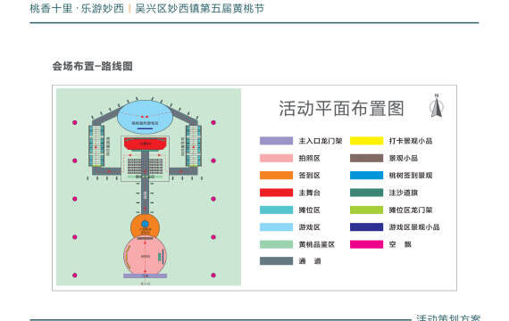This screenshot has height=321, width=509.
Task: Click the 摊位区 legend label
Action: point(309,210)
